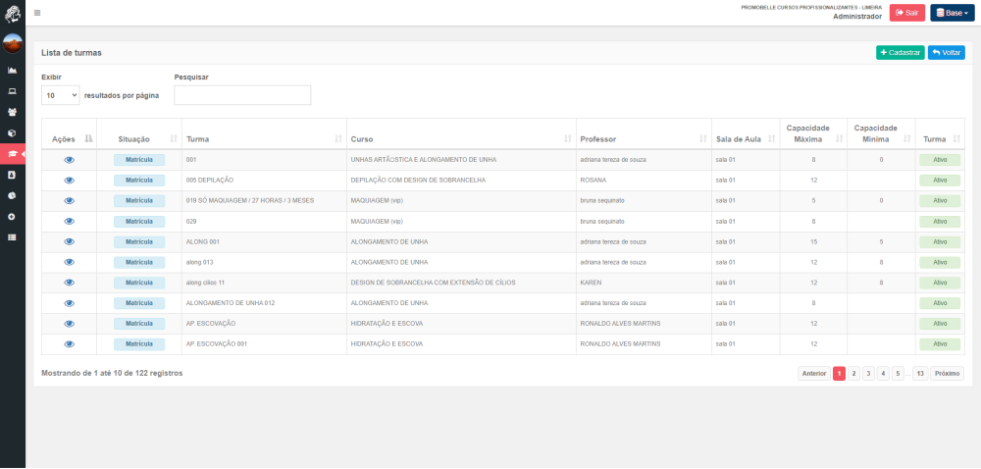981x469 pixels.
Task: Go to pagination page 4
Action: 883,373
